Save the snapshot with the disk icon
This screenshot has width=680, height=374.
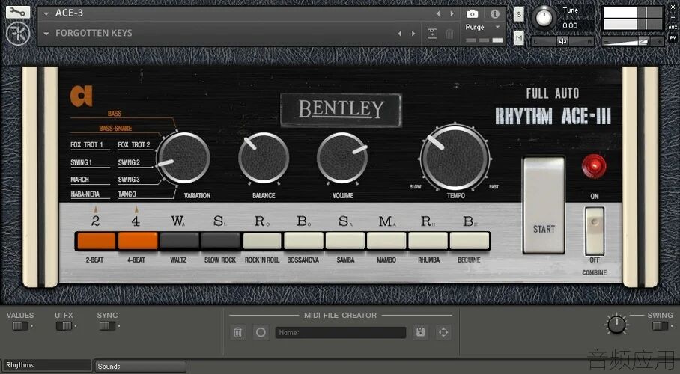pyautogui.click(x=432, y=34)
